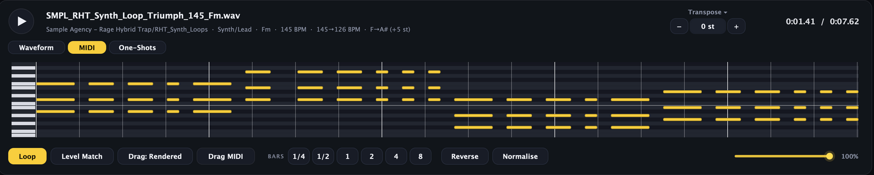Click the 0:01.41 current time readout
The width and height of the screenshot is (874, 175).
tap(800, 21)
